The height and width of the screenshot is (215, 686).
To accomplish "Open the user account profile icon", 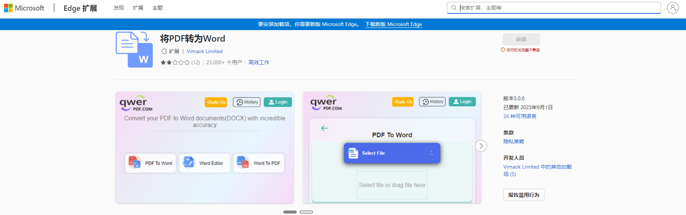I will pyautogui.click(x=673, y=8).
